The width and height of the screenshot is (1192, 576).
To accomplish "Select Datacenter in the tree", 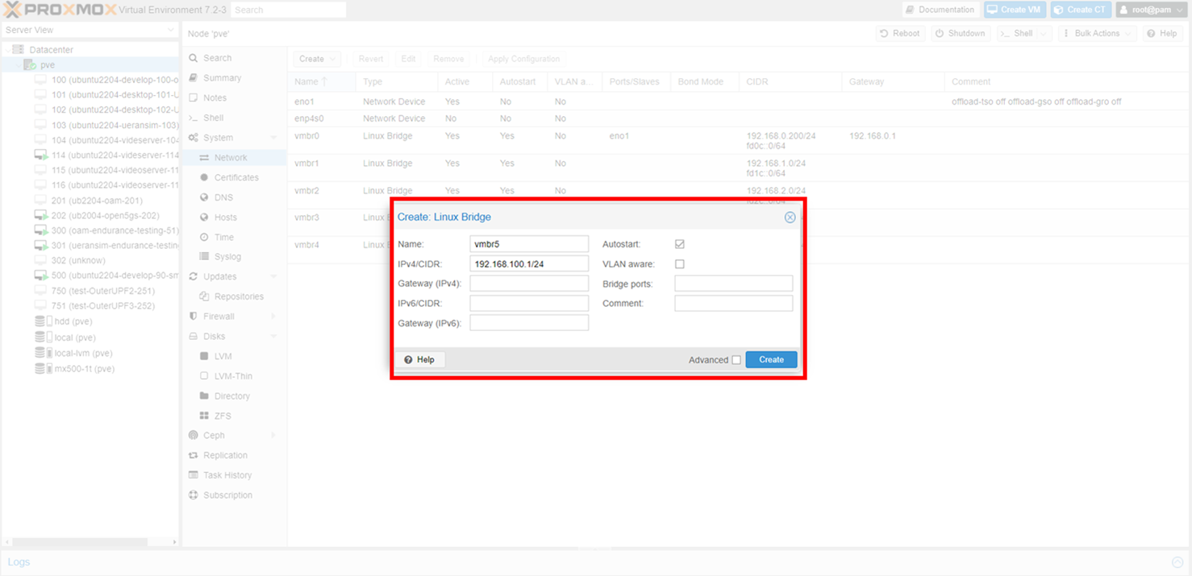I will 51,50.
